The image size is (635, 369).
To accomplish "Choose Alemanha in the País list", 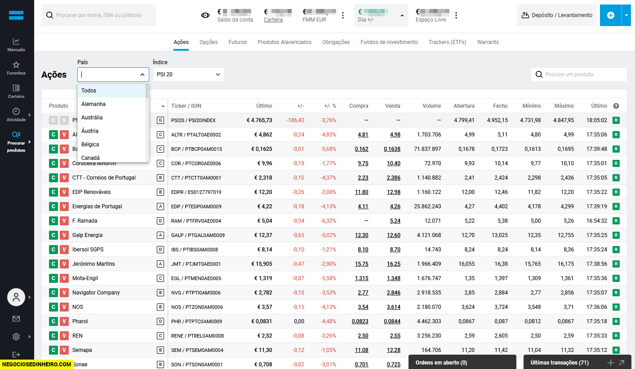I will (x=111, y=104).
